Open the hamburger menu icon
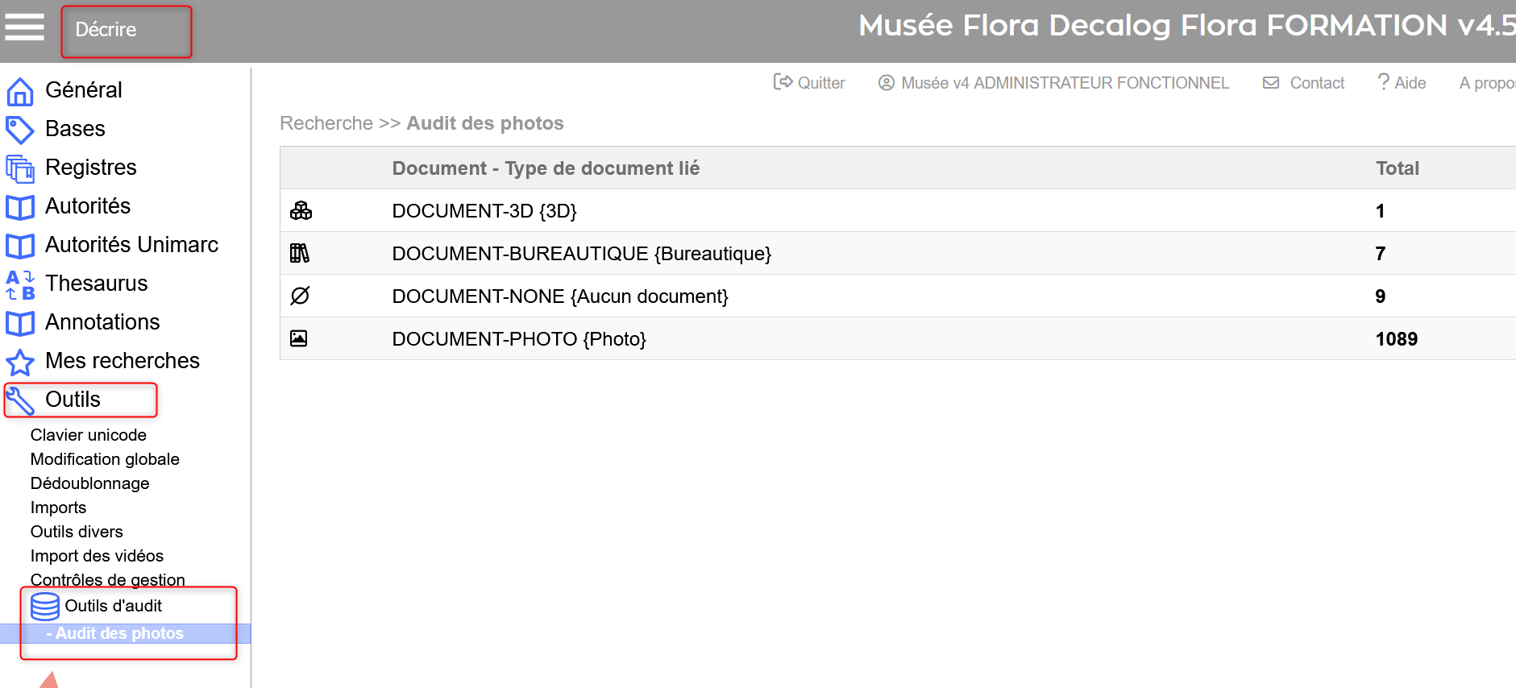The height and width of the screenshot is (688, 1516). (x=24, y=27)
